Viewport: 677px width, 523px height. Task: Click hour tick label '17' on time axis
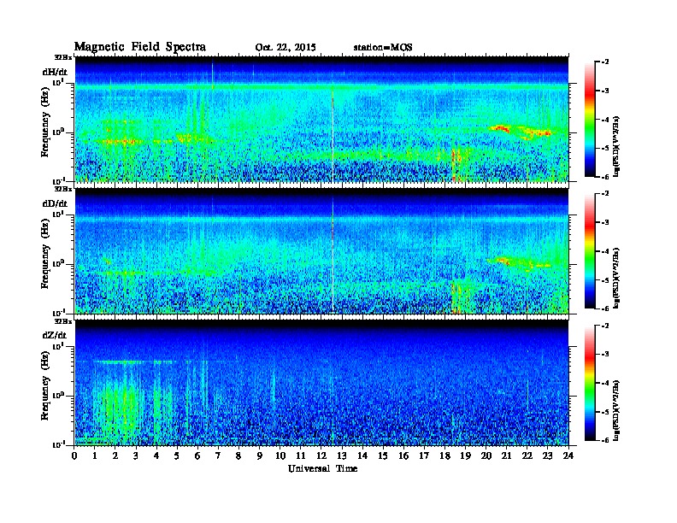coord(424,455)
